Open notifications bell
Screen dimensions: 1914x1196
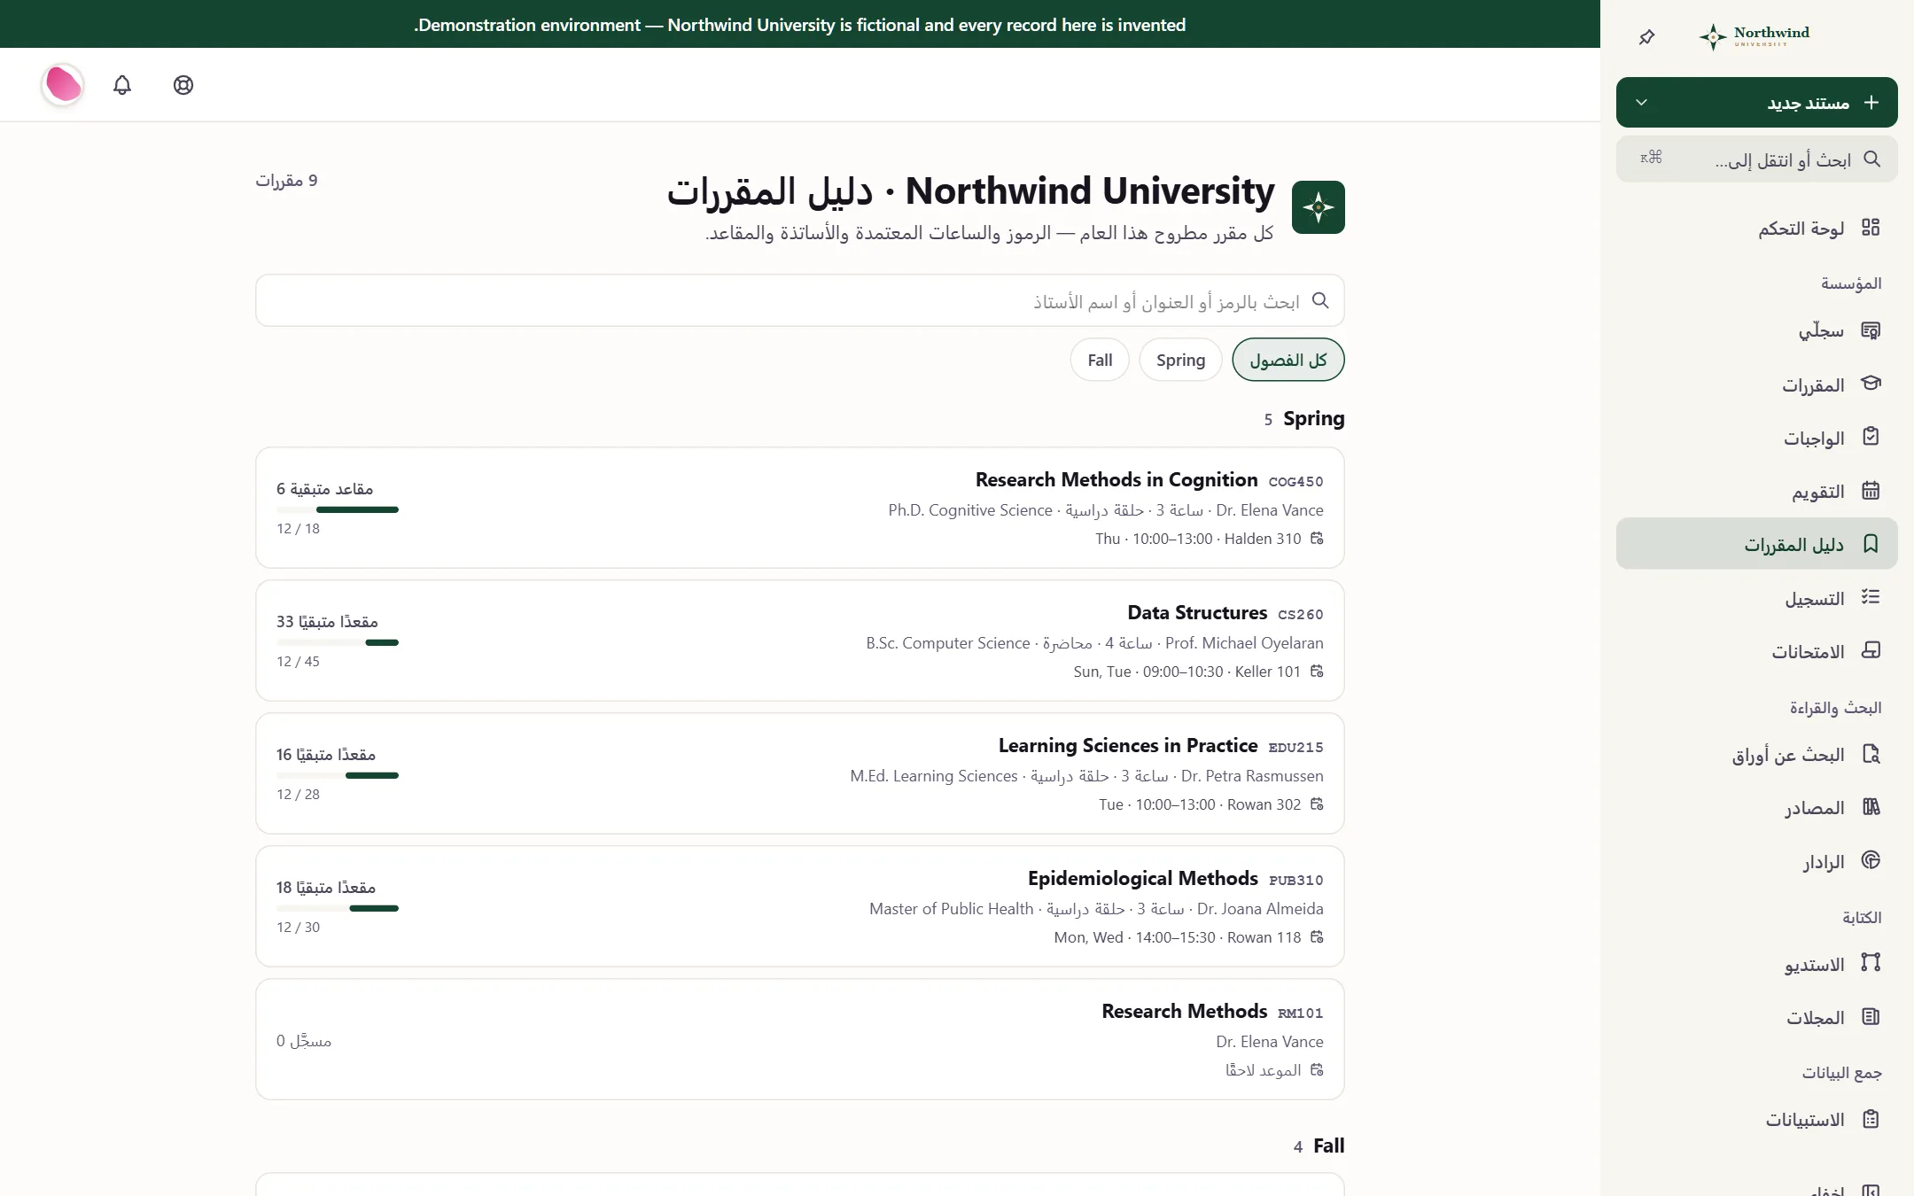tap(122, 85)
